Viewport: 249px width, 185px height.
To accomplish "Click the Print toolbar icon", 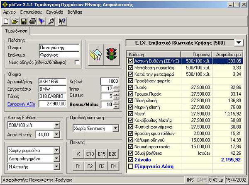I will (32, 21).
